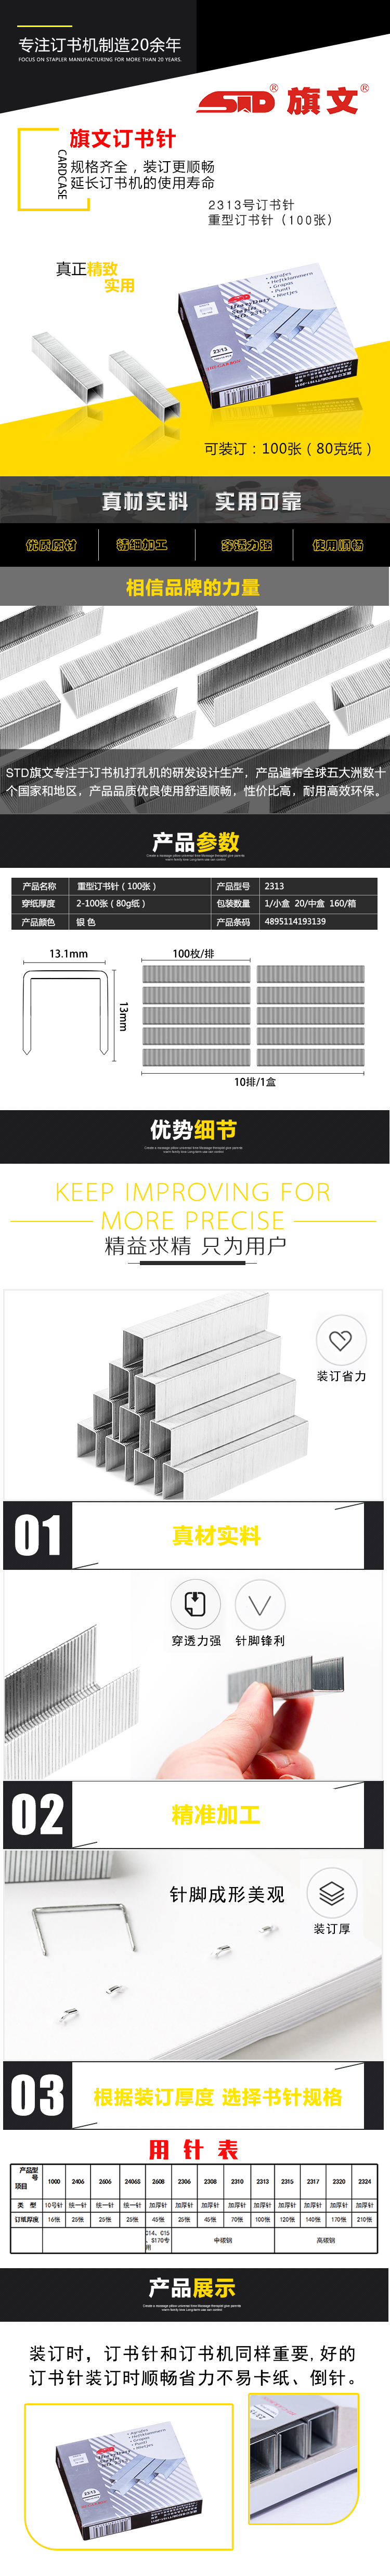Select the 使用顺畅 feature tag

click(338, 545)
